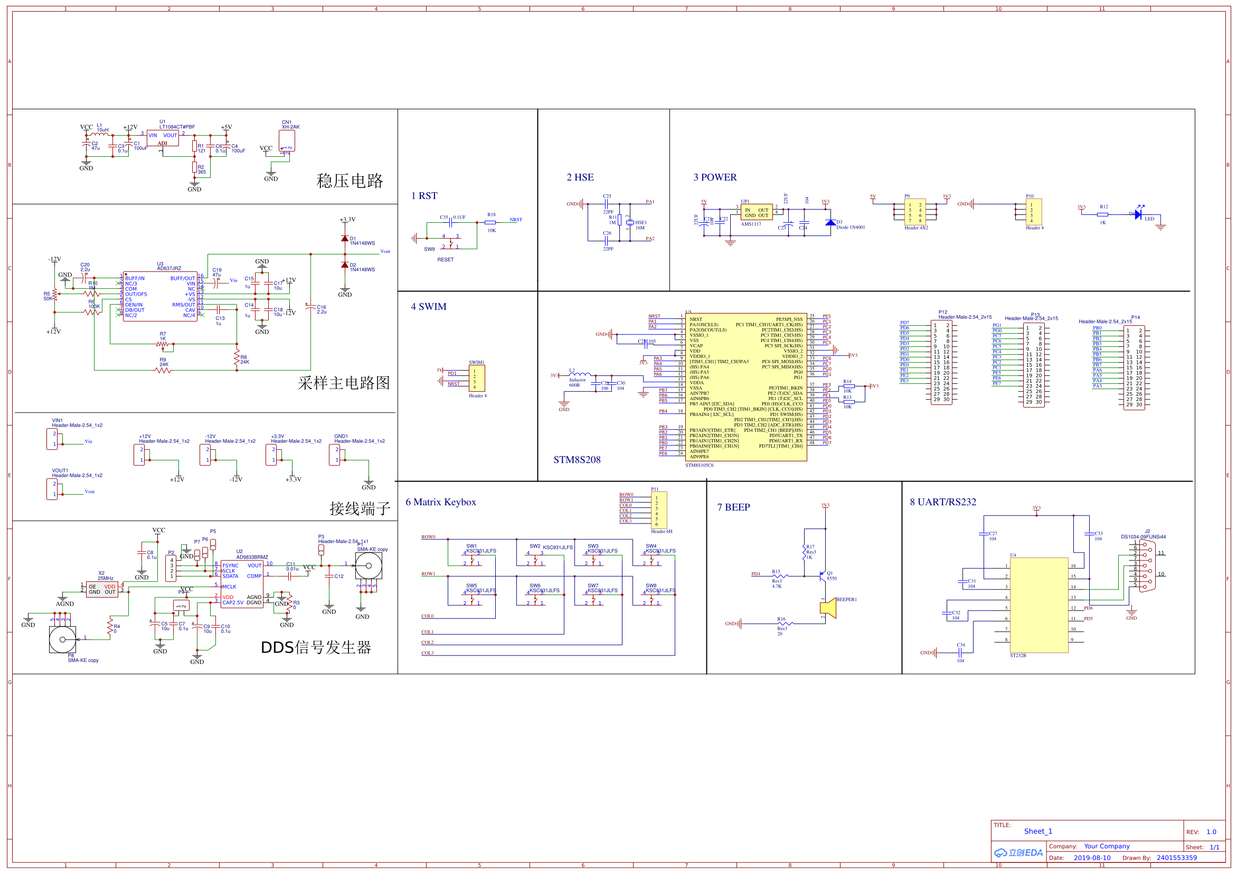Click the SW9 RESET switch symbol

(451, 242)
